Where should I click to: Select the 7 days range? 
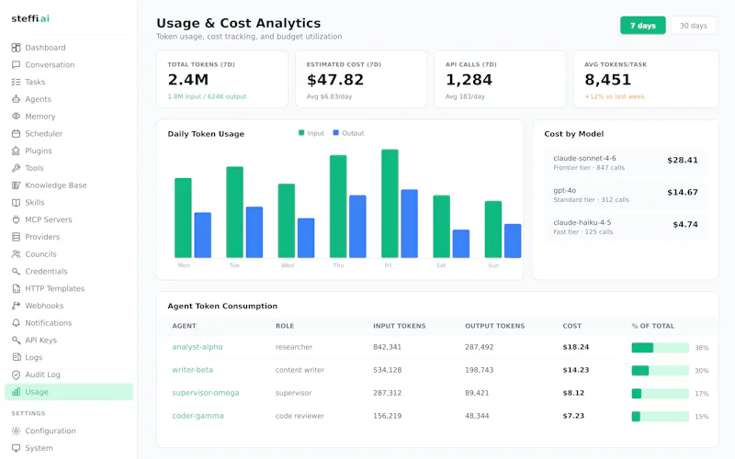[642, 26]
